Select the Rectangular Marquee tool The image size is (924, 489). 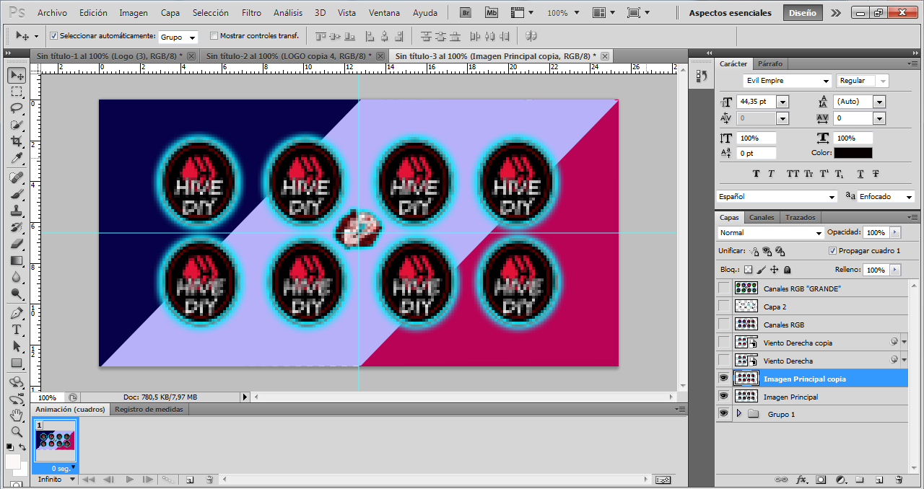tap(17, 92)
